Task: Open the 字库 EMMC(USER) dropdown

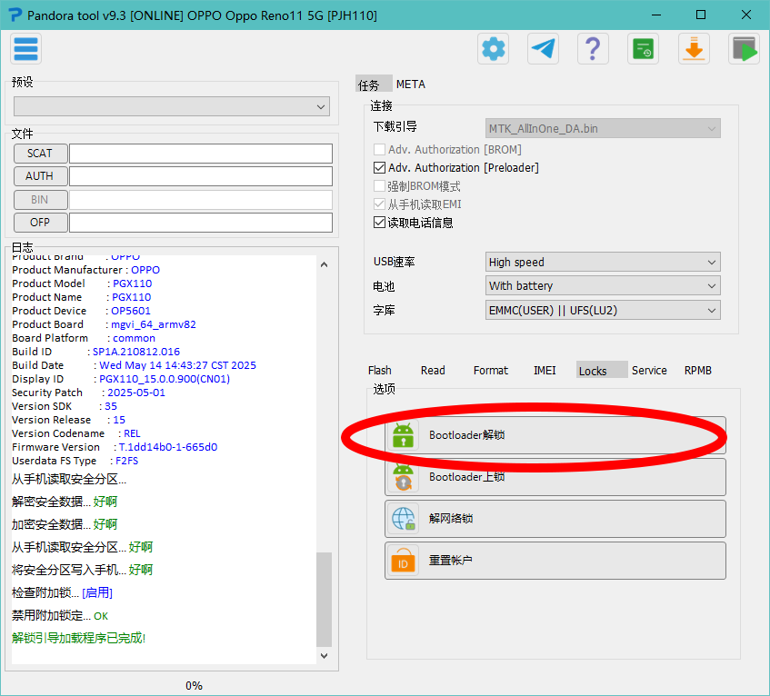Action: click(603, 310)
